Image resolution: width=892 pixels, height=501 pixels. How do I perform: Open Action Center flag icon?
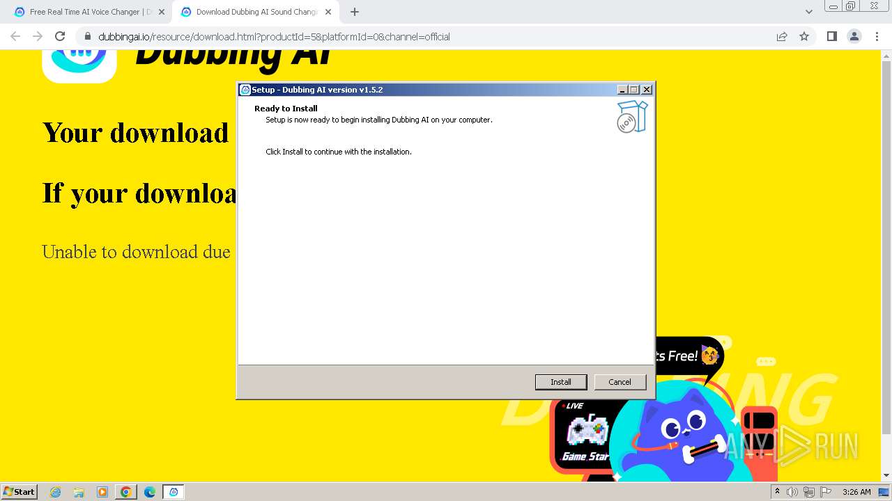coord(826,492)
